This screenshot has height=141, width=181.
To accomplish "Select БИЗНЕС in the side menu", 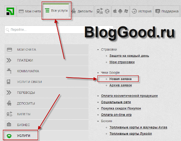I will pos(46,125).
